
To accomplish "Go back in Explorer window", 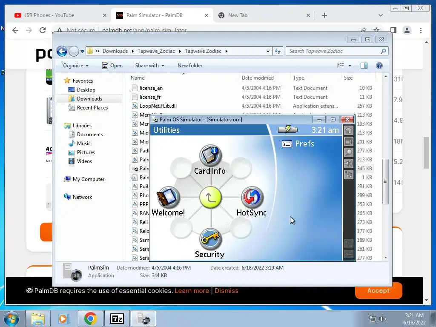I will coord(62,51).
